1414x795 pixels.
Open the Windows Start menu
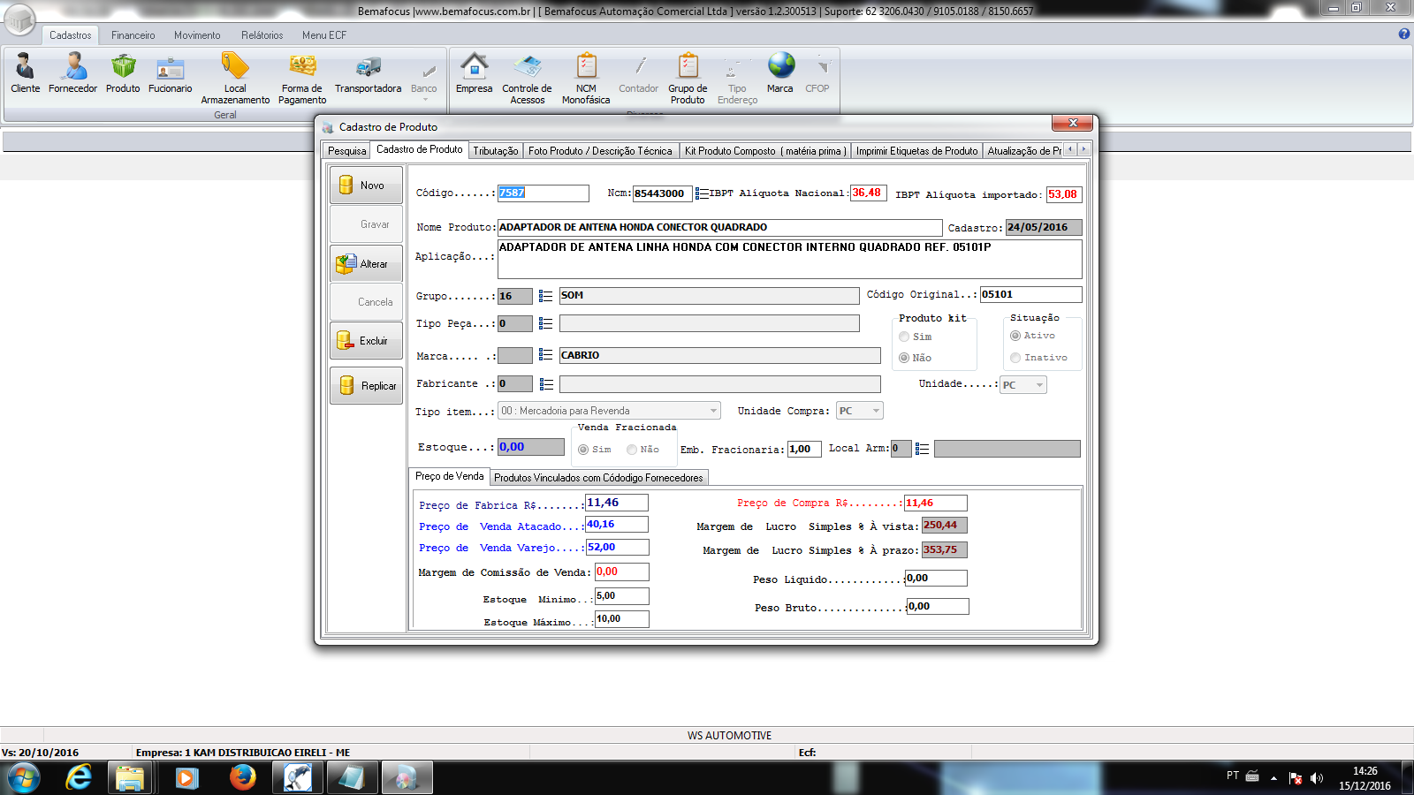(x=24, y=778)
